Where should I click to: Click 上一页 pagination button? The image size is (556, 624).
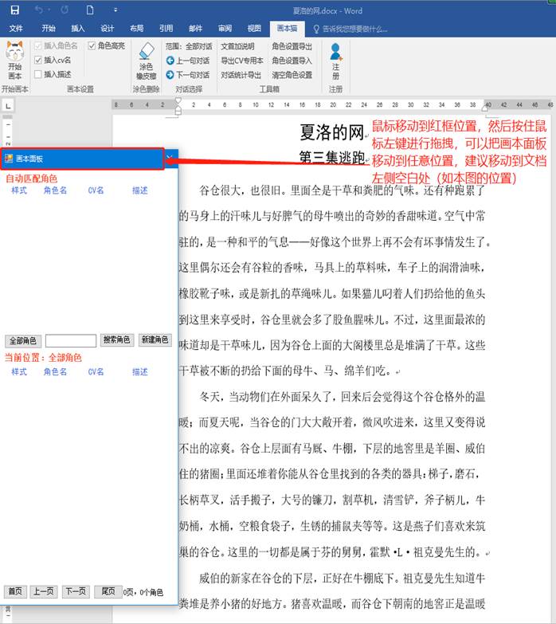coord(44,591)
